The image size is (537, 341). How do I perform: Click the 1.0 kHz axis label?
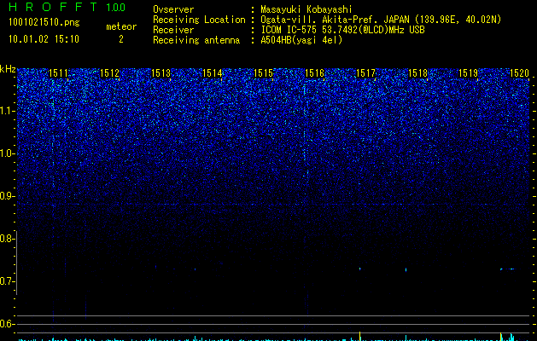(x=8, y=153)
